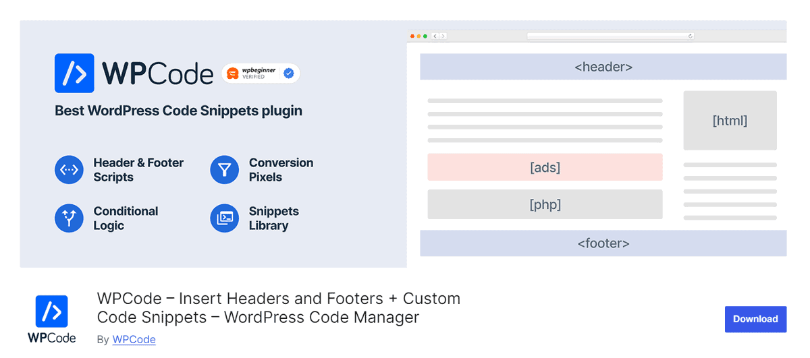This screenshot has width=810, height=358.
Task: Click the blue verified checkmark icon
Action: (288, 73)
